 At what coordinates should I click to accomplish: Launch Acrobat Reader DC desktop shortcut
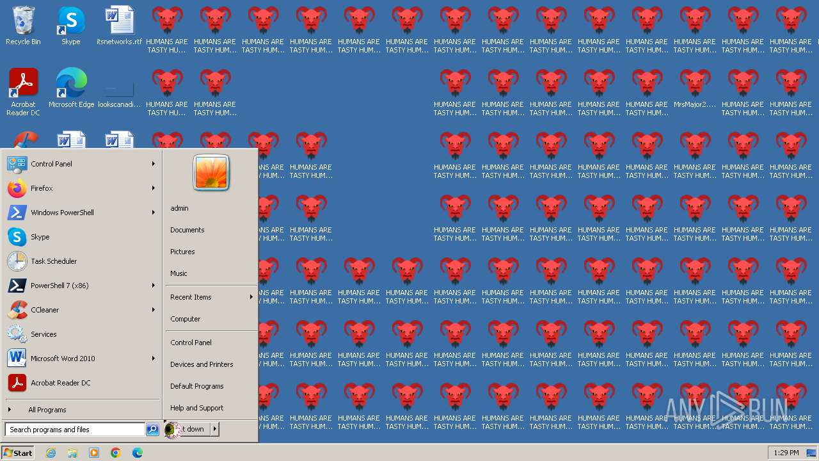tap(23, 92)
